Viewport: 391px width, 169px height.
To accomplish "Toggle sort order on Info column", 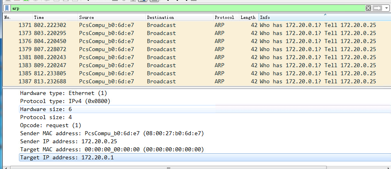I will pos(325,17).
